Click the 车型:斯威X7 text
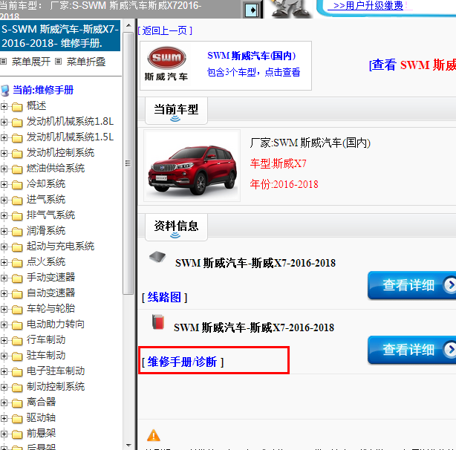The image size is (456, 450). 279,163
